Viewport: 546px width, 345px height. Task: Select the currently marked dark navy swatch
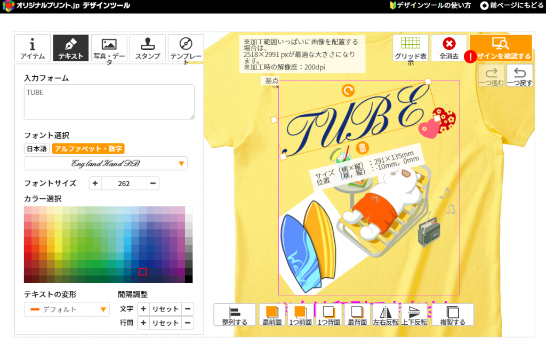coord(143,271)
